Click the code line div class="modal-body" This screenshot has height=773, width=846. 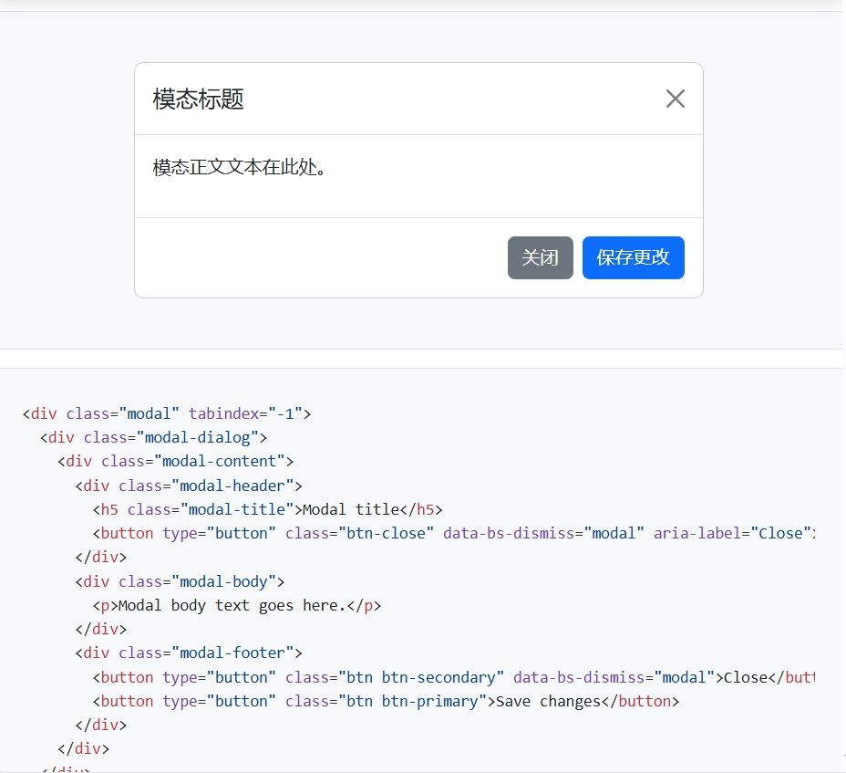(x=180, y=581)
